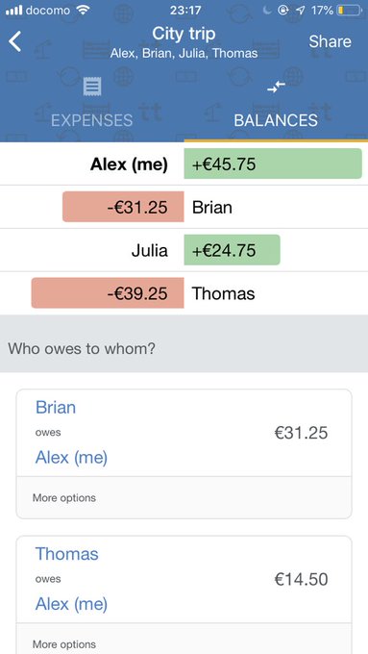Image resolution: width=368 pixels, height=654 pixels.
Task: Select the BALANCES tab
Action: point(276,120)
